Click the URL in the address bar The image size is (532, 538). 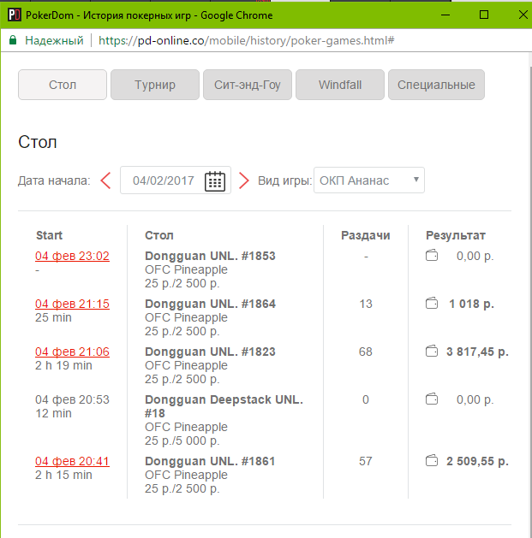[247, 40]
